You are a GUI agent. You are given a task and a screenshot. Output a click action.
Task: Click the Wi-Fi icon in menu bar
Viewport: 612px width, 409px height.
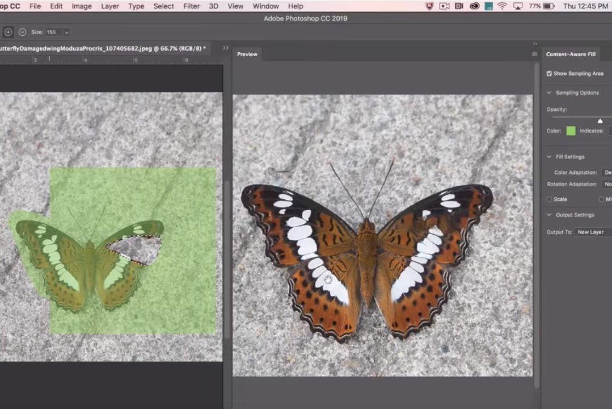tap(502, 6)
